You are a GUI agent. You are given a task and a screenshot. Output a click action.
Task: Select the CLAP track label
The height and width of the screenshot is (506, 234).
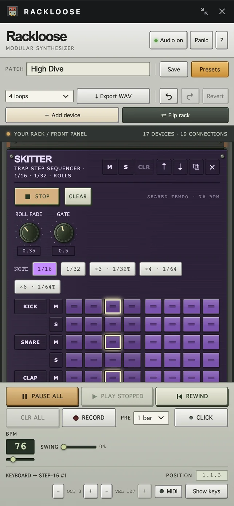[30, 377]
